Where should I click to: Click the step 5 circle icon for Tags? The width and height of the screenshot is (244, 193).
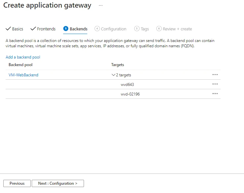tap(137, 29)
